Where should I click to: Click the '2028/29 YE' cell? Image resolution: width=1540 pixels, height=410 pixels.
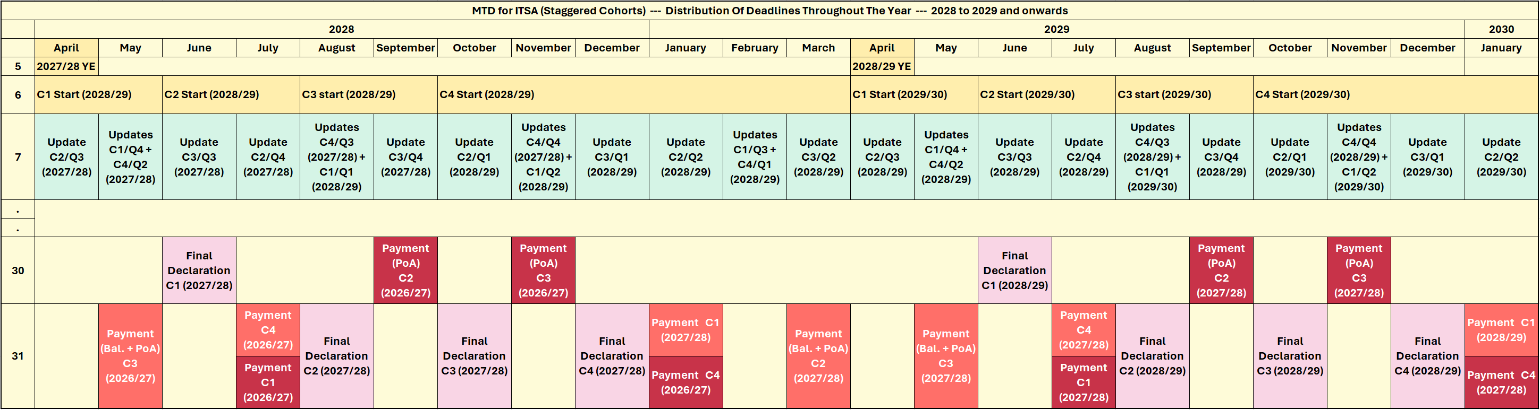click(882, 66)
